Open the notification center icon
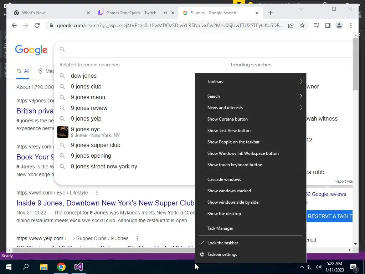Image resolution: width=365 pixels, height=274 pixels. point(354,267)
